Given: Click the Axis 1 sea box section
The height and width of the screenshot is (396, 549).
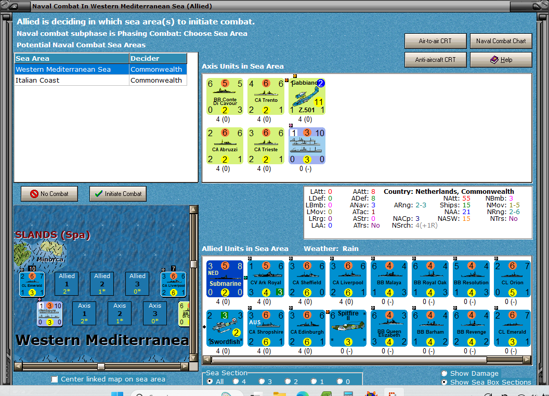Looking at the screenshot, I should point(84,313).
